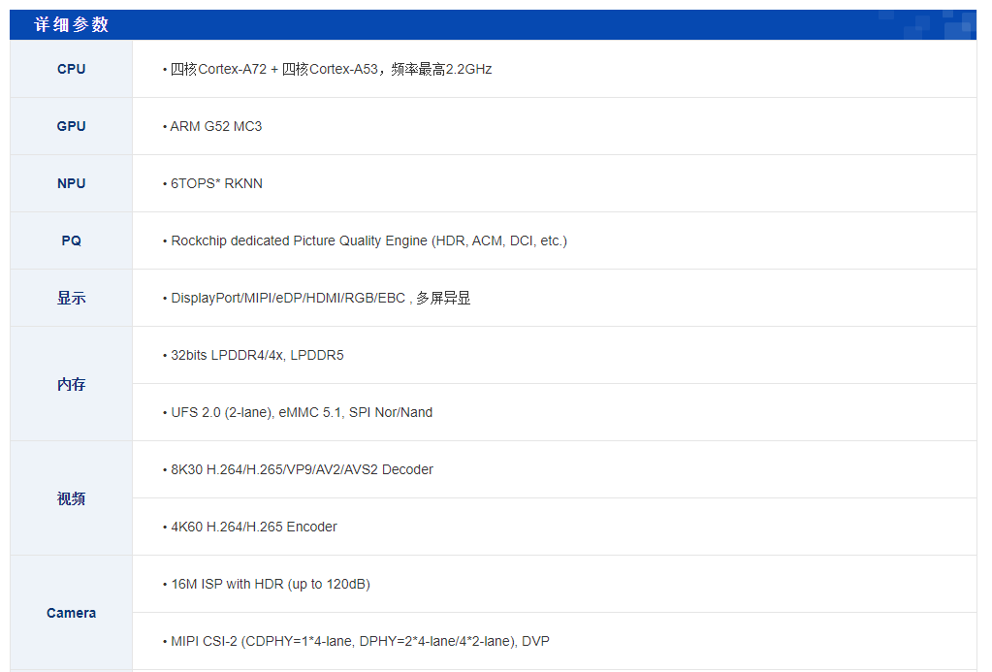Image resolution: width=992 pixels, height=672 pixels.
Task: Select the 内存 row label
Action: click(72, 384)
